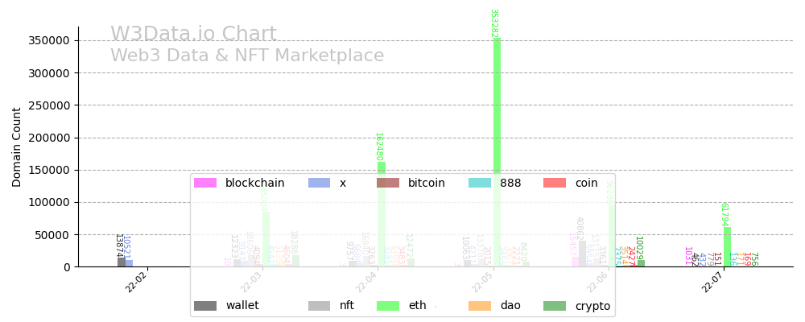The width and height of the screenshot is (805, 322).
Task: Select the blue x bar at 22-02
Action: 129,262
